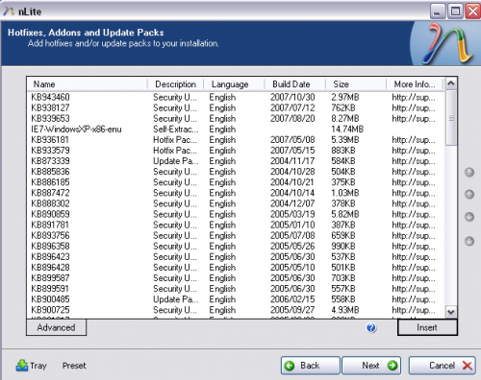
Task: Select the KB886185 row
Action: click(x=236, y=182)
